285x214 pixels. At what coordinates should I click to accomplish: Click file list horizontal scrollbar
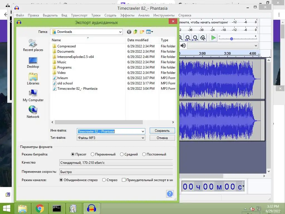tap(99, 122)
